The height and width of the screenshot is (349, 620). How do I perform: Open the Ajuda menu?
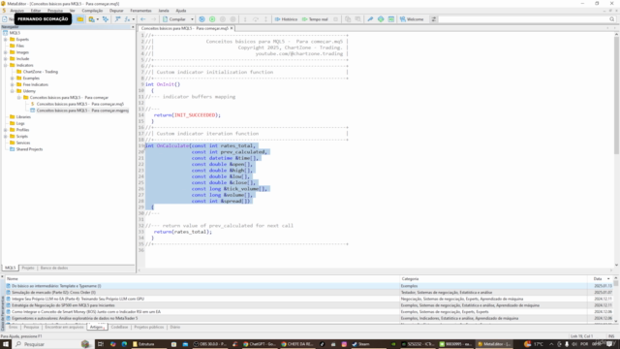181,11
